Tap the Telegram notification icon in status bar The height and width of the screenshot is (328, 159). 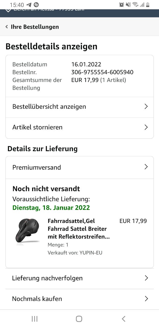point(29,5)
